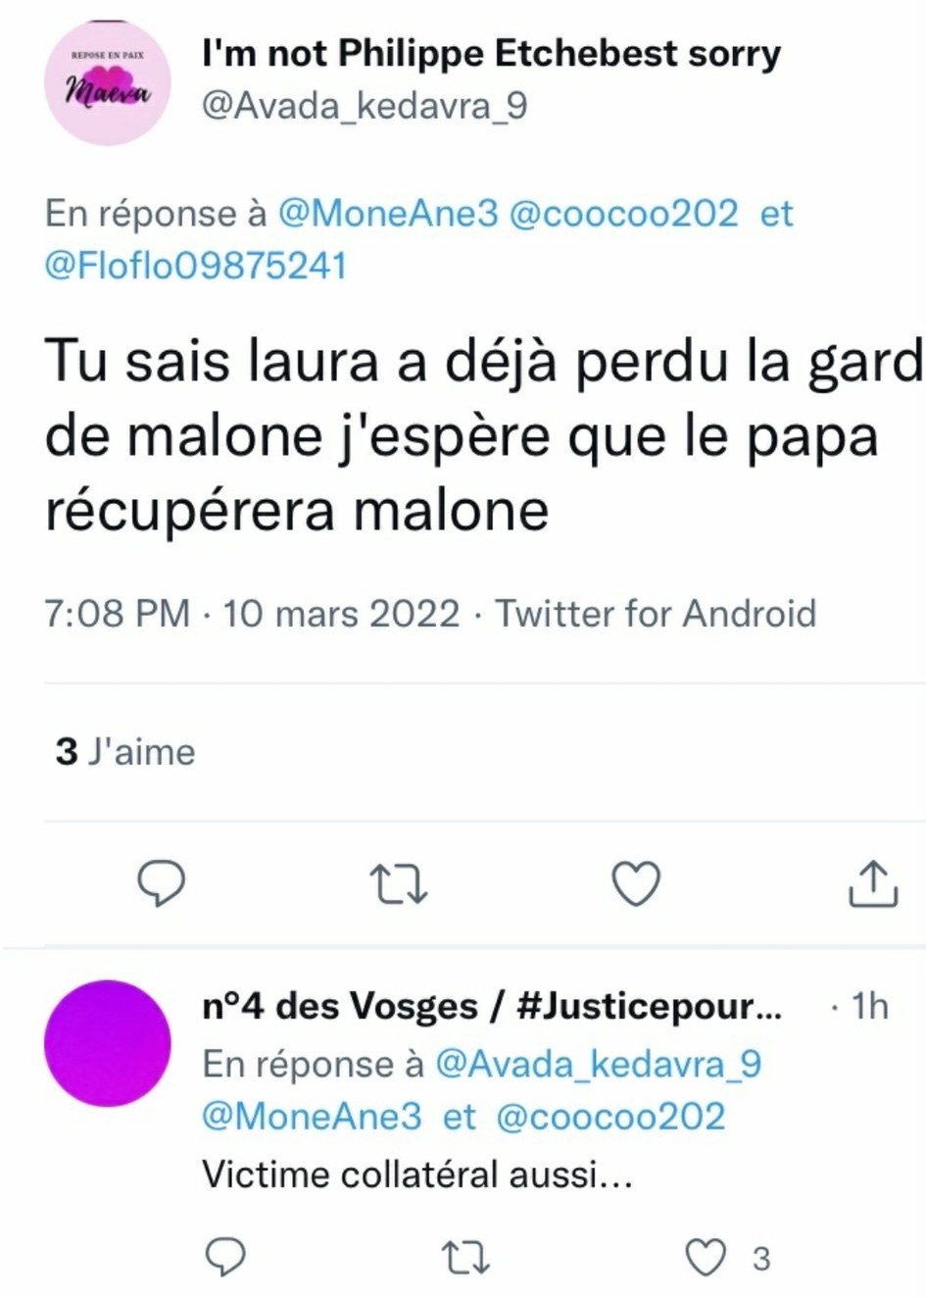Like the main tweet with heart icon
Viewport: 926px width, 1298px height.
[x=636, y=883]
